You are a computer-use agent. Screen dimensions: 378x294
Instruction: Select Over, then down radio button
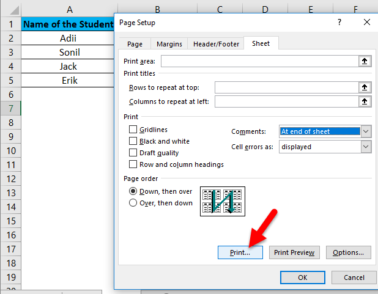(x=133, y=203)
